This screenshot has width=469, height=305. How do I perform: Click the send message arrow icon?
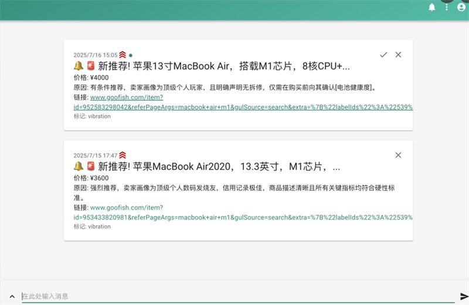click(x=464, y=296)
